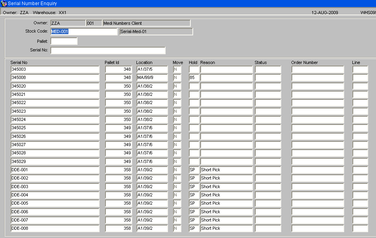Select serial number DDE-007
Screen dimensions: 376x238
click(x=55, y=220)
